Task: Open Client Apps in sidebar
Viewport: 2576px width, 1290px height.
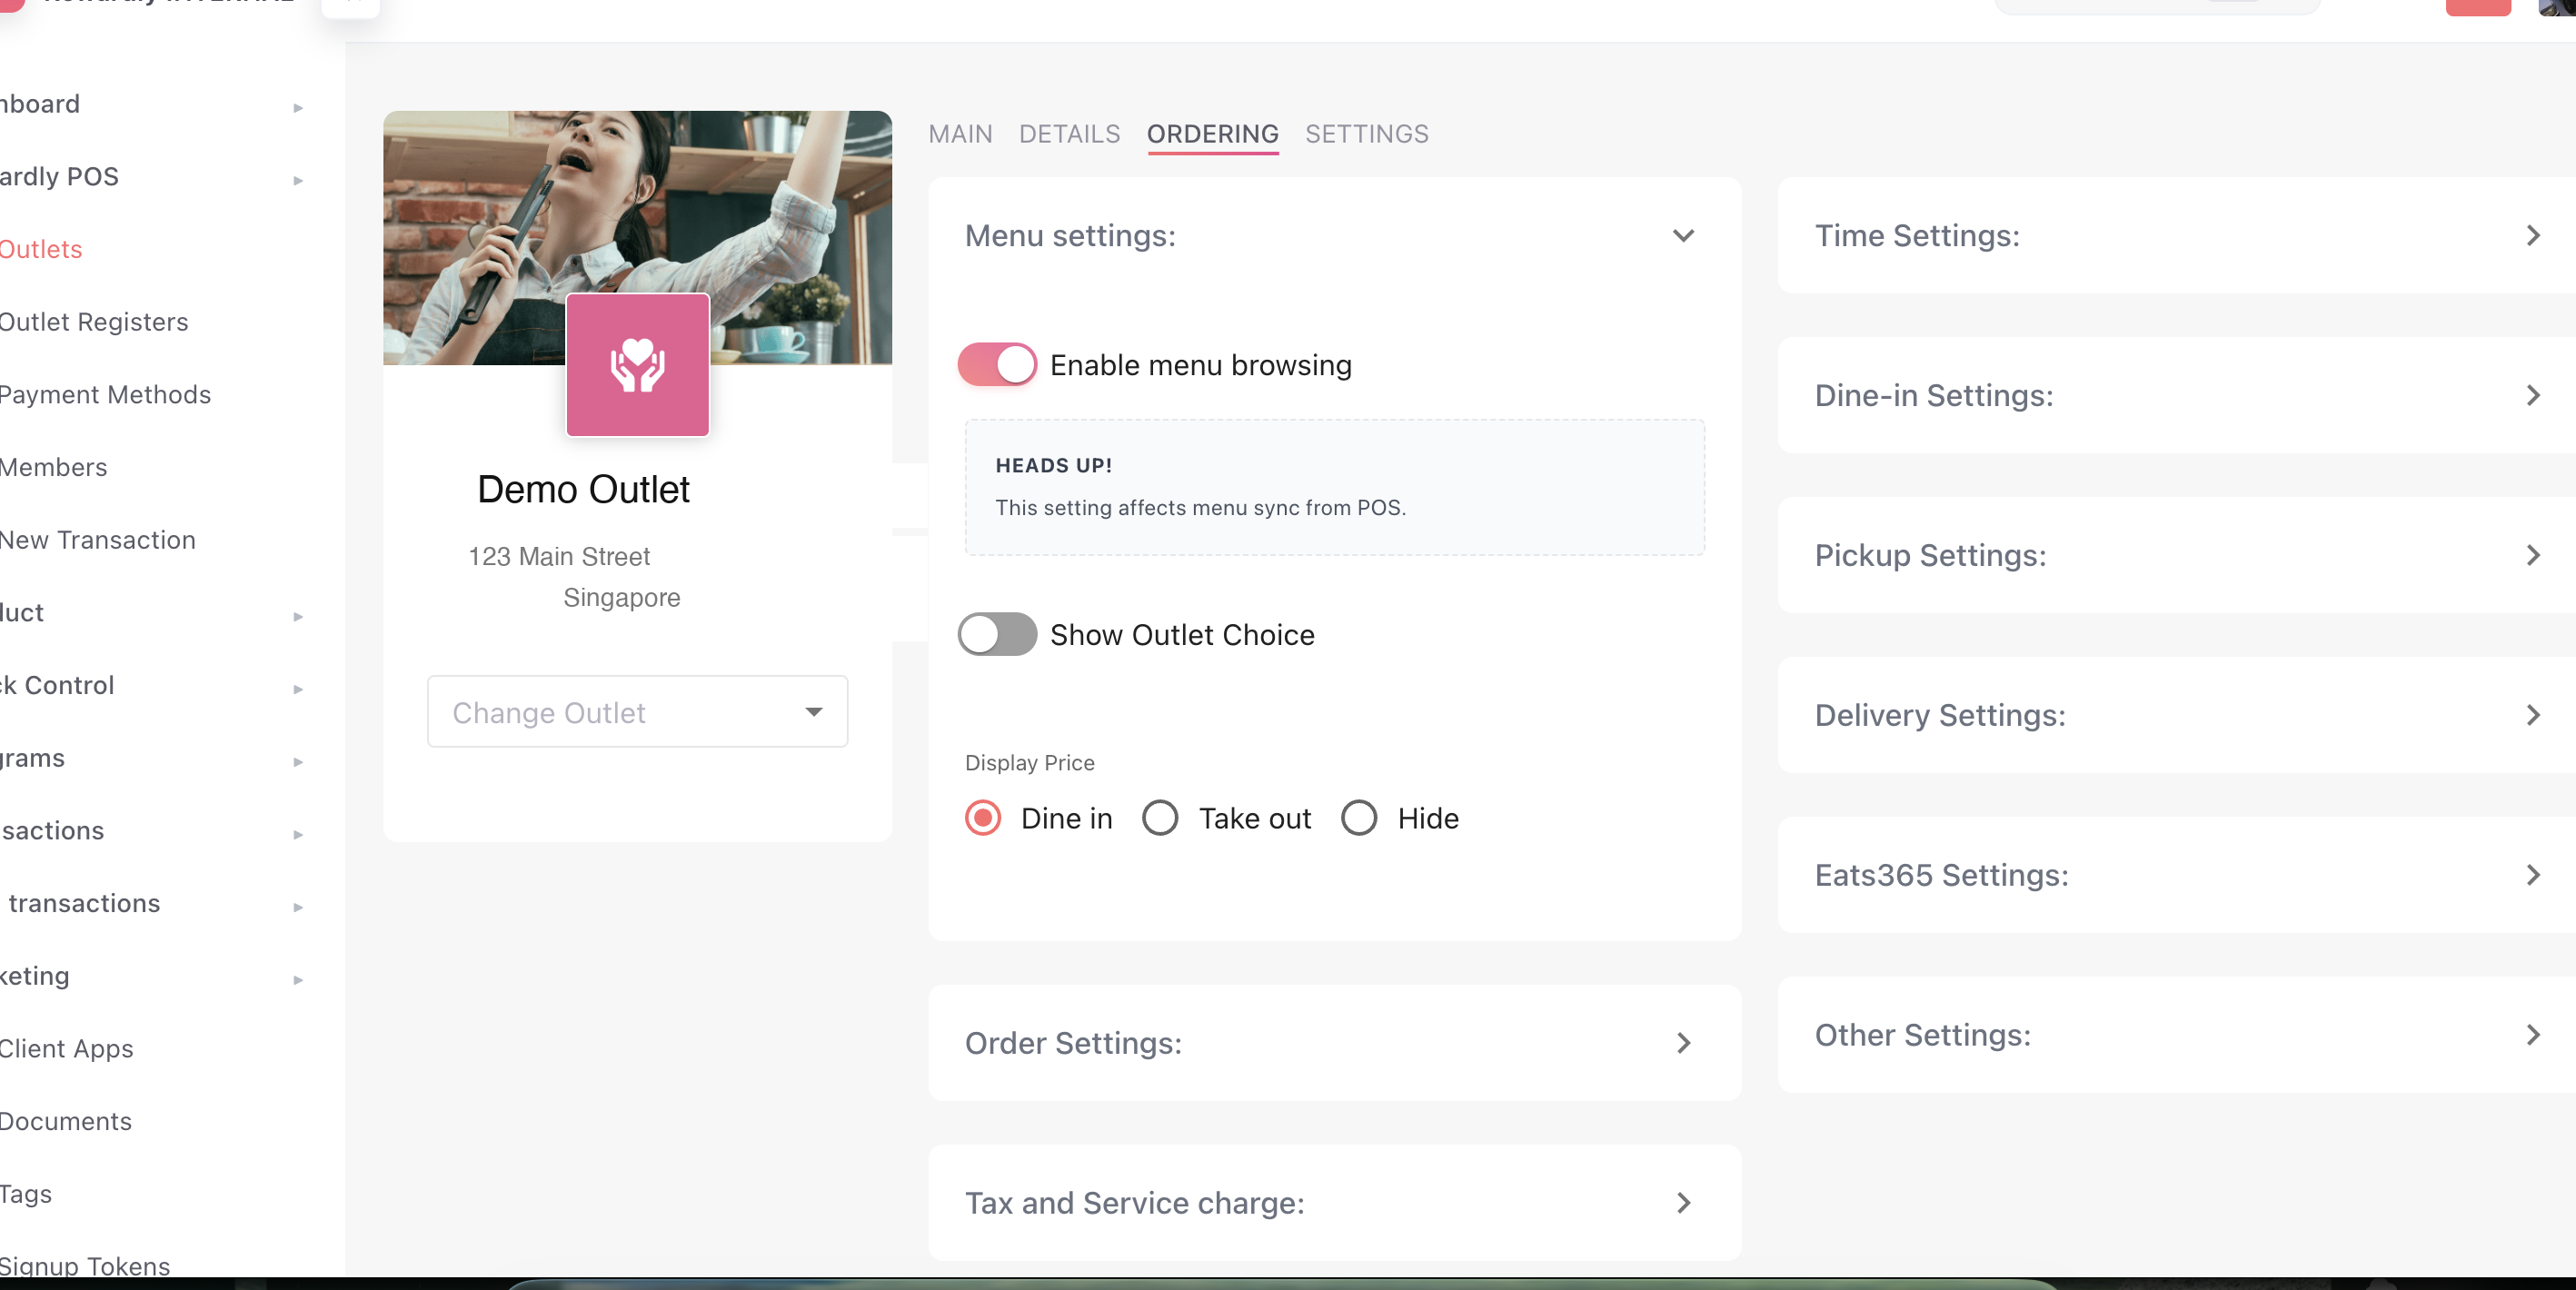Action: pyautogui.click(x=66, y=1049)
